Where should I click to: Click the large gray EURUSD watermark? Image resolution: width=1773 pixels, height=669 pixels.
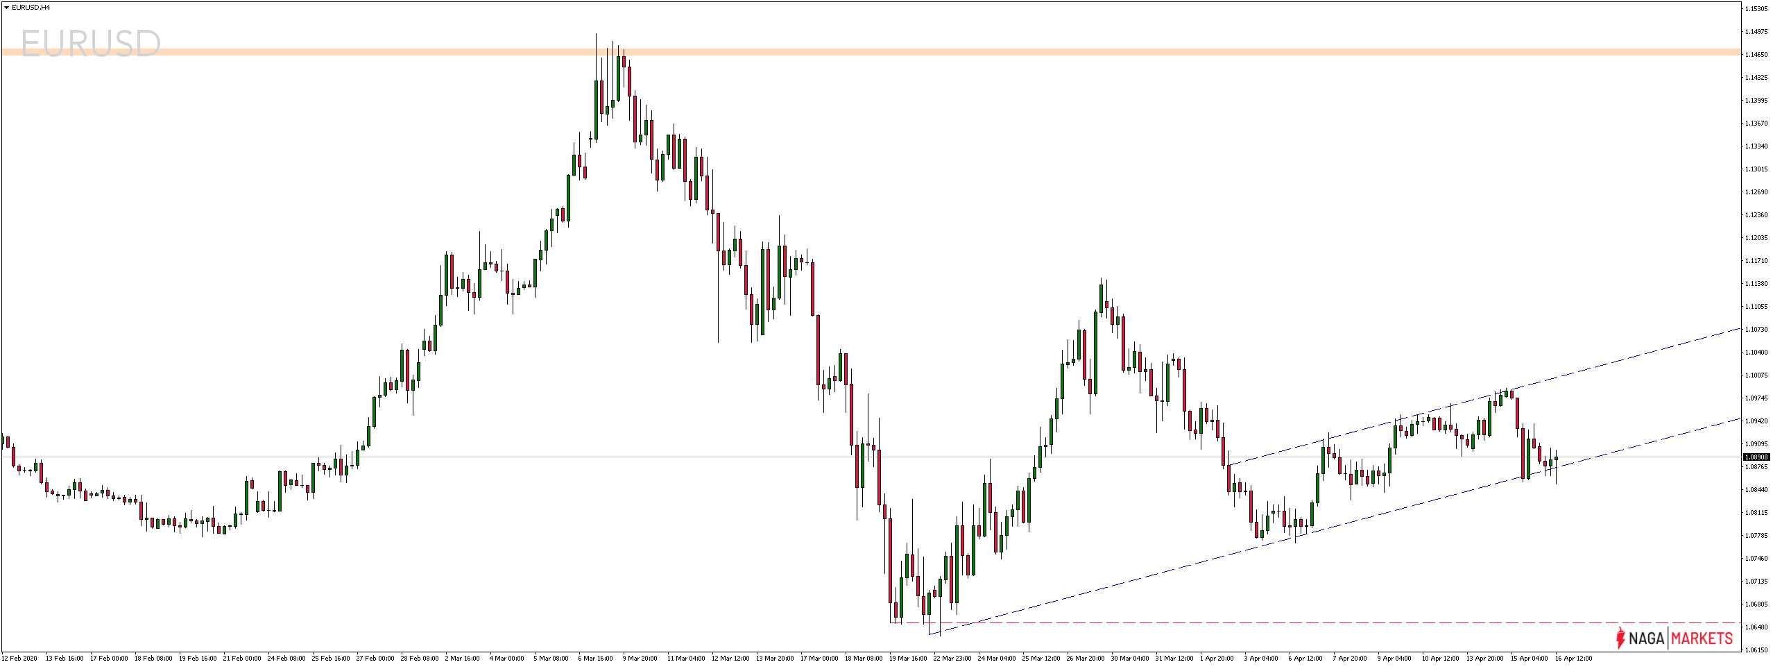coord(90,44)
